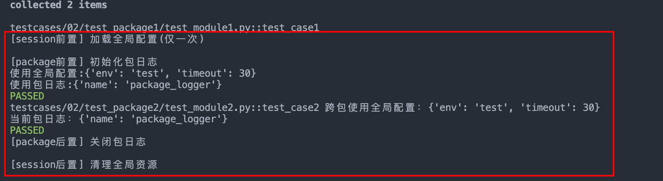Click the second green PASSED result
Image resolution: width=663 pixels, height=181 pixels.
[x=27, y=130]
